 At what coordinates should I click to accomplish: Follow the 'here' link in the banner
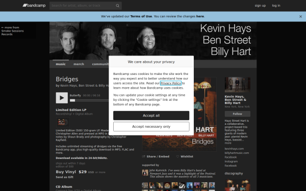coord(200,16)
